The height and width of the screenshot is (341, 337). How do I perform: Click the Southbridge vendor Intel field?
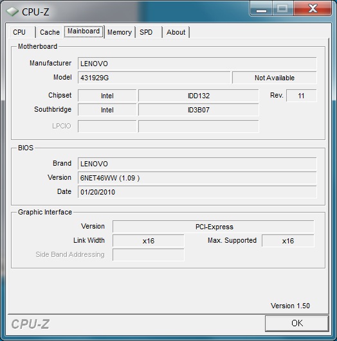tap(107, 110)
